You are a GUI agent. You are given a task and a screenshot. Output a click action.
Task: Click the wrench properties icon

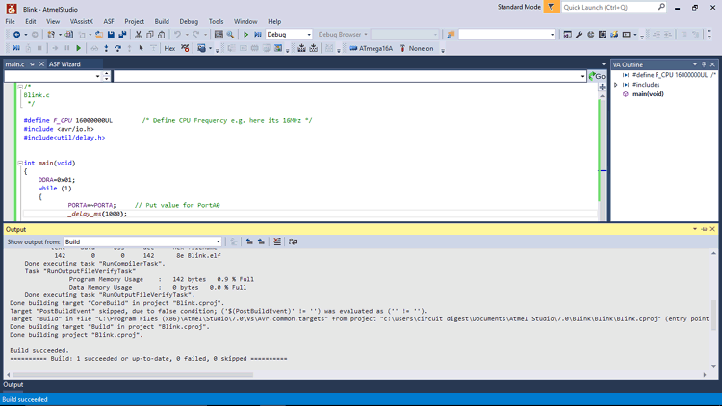click(580, 35)
